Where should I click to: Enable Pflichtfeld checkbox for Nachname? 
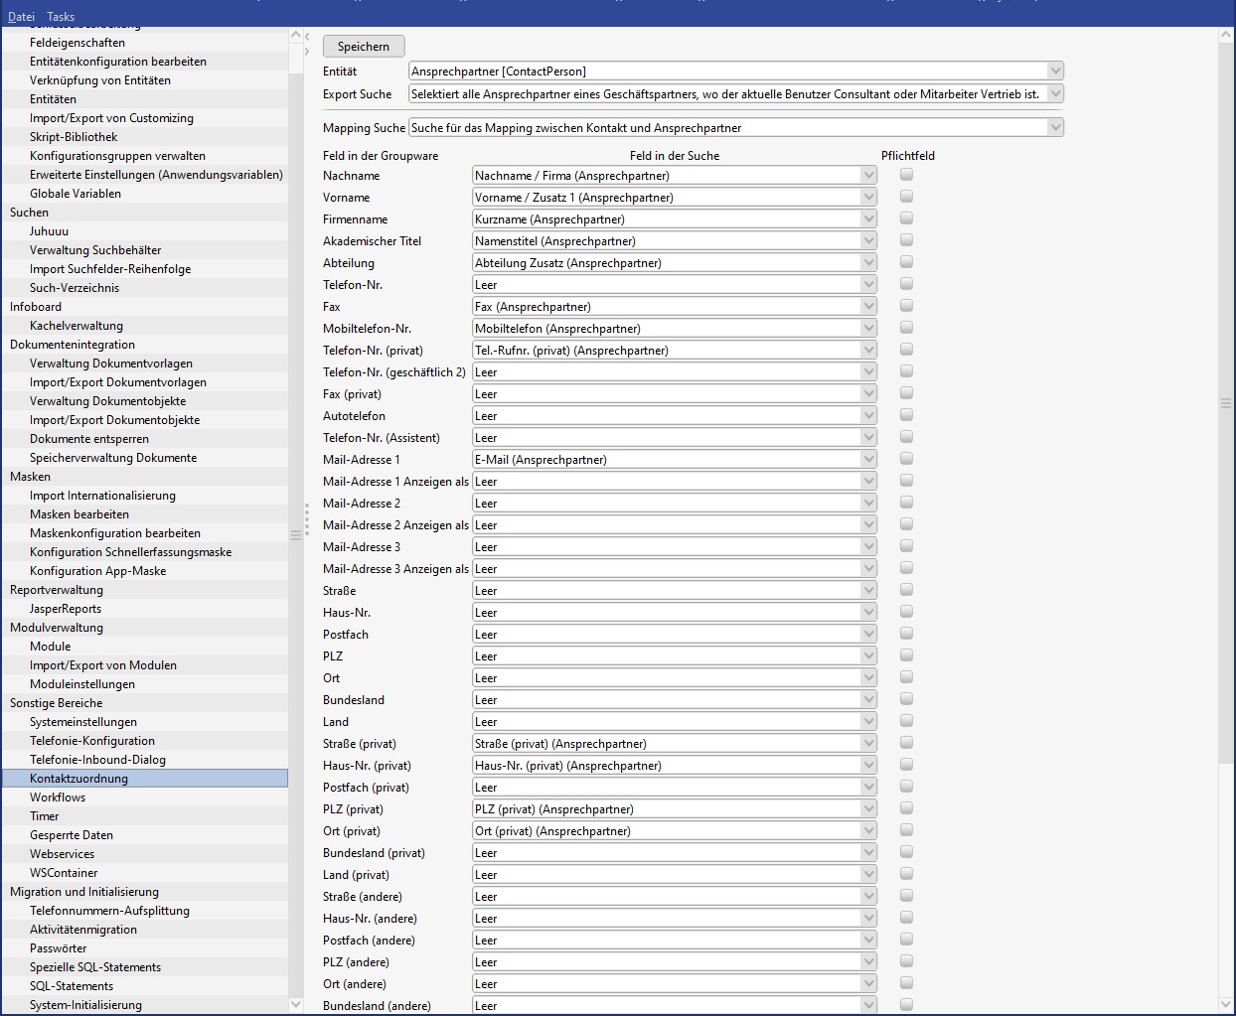coord(906,175)
